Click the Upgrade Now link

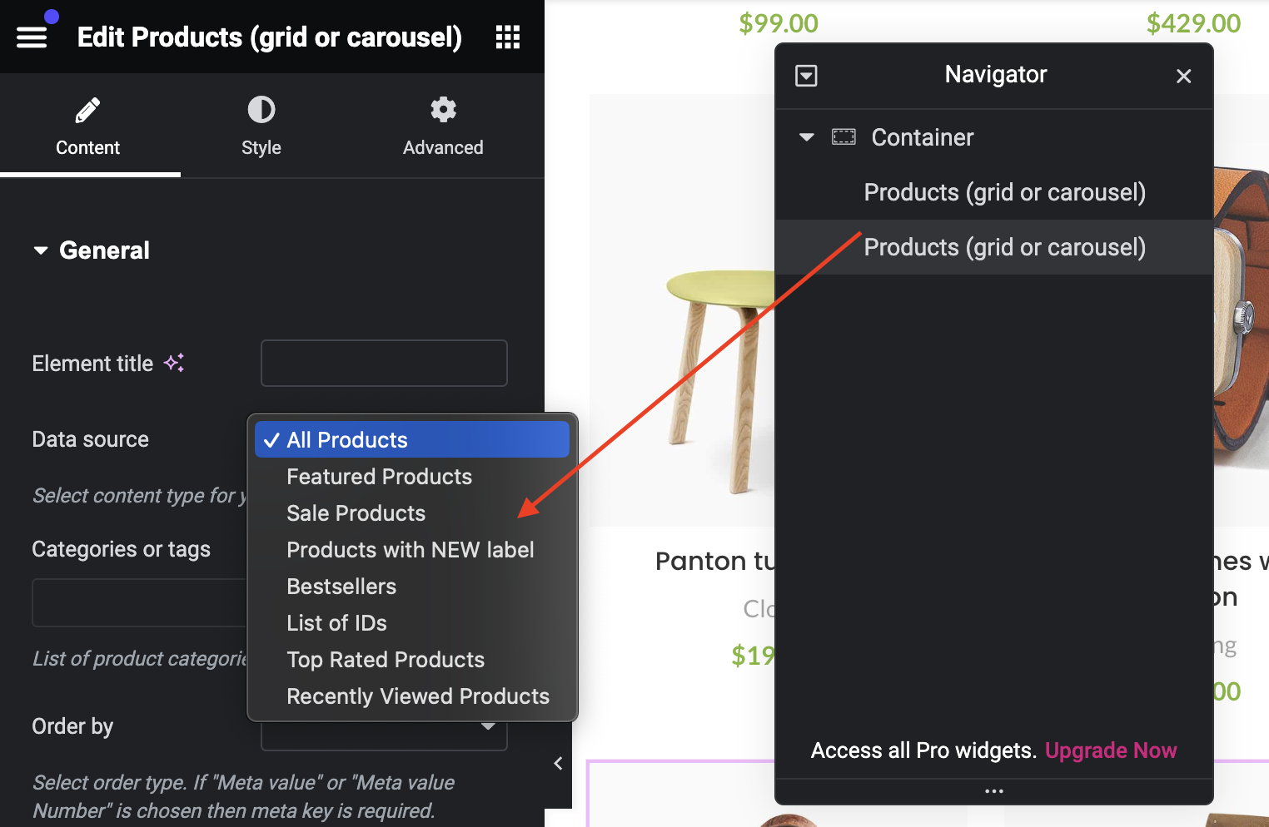click(1110, 750)
